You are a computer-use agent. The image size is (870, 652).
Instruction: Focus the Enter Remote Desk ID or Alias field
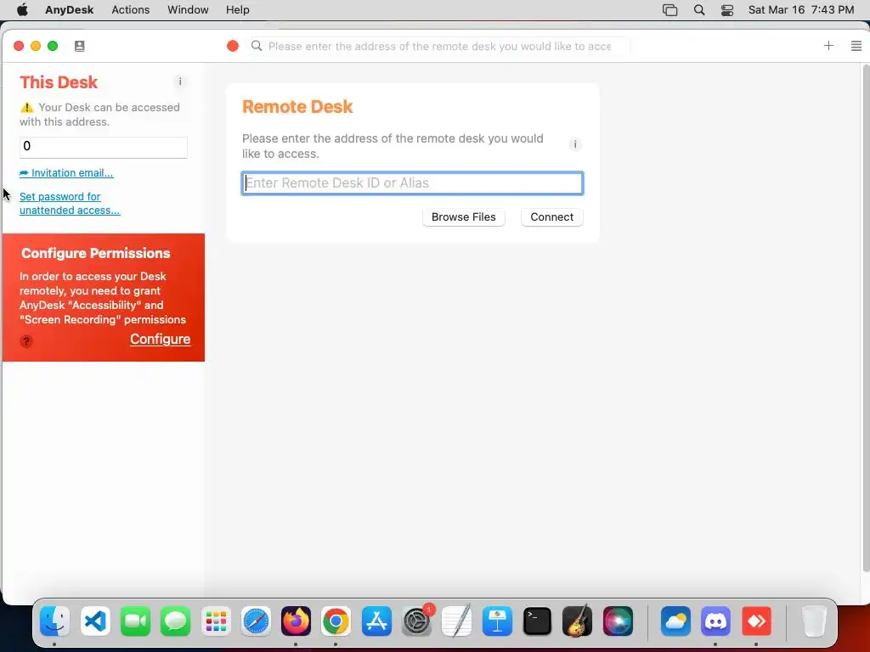(412, 183)
